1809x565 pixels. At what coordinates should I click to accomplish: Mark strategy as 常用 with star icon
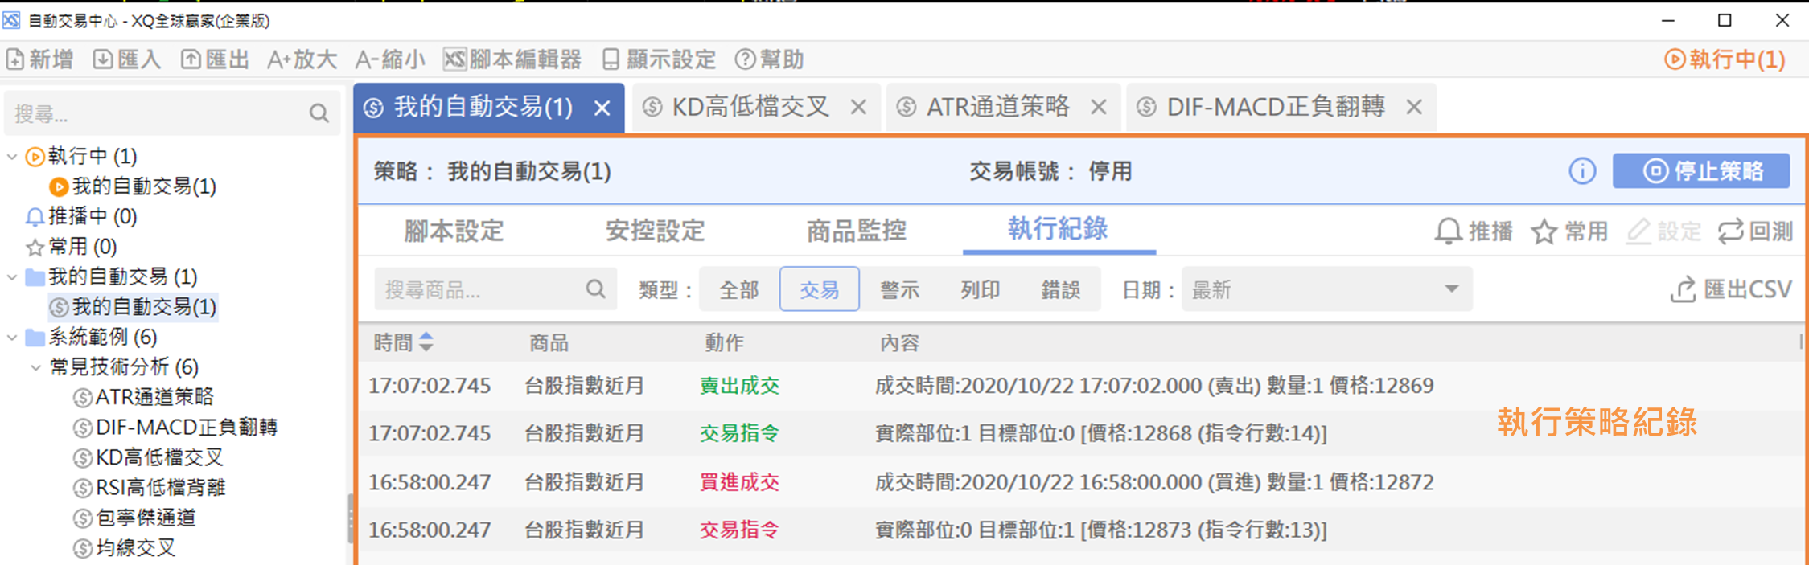coord(1544,231)
